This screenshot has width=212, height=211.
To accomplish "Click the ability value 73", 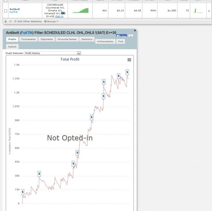I will (x=187, y=11).
